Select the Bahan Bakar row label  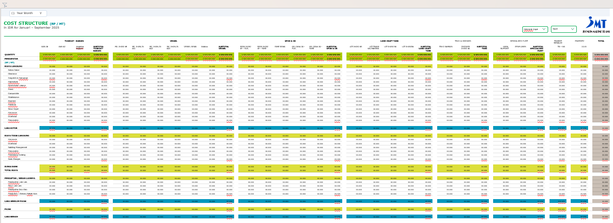point(14,70)
